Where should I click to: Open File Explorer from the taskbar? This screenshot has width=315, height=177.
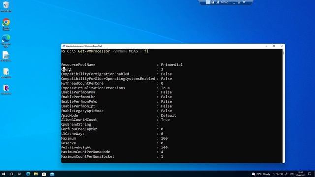(x=36, y=174)
